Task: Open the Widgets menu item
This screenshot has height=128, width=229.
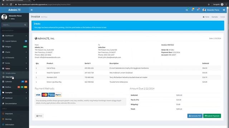Action: tap(14, 47)
